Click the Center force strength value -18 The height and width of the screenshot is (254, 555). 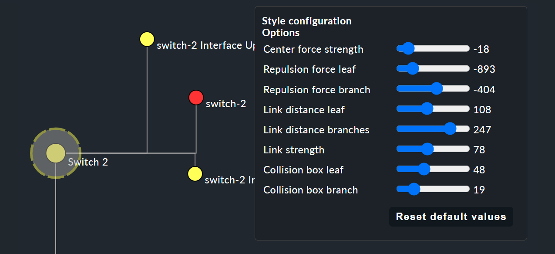point(481,49)
